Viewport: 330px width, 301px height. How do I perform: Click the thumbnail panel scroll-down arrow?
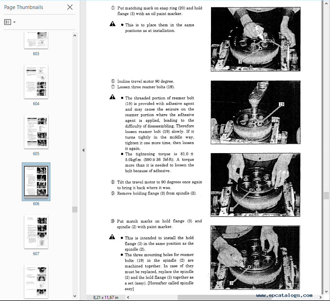tap(75, 296)
